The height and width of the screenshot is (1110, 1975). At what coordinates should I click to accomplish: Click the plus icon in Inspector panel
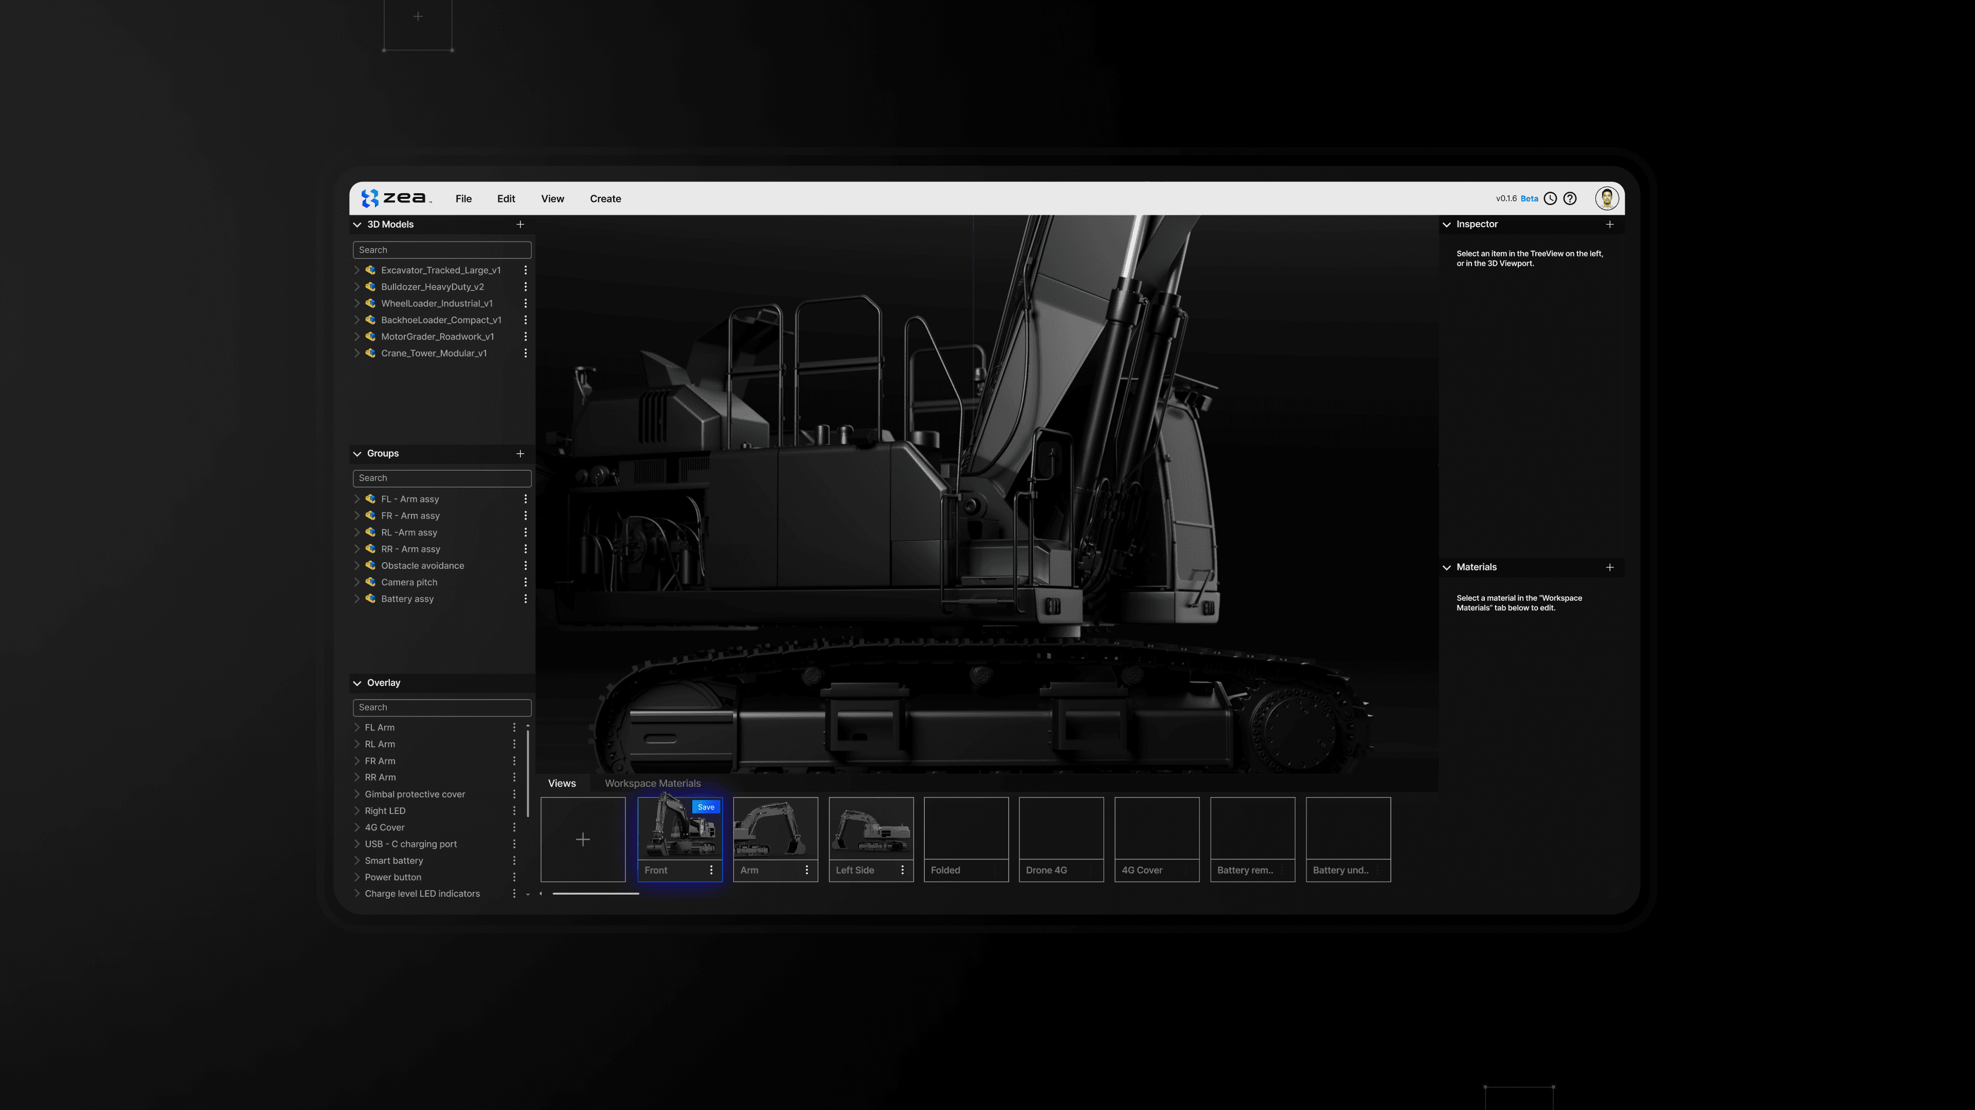click(1610, 225)
